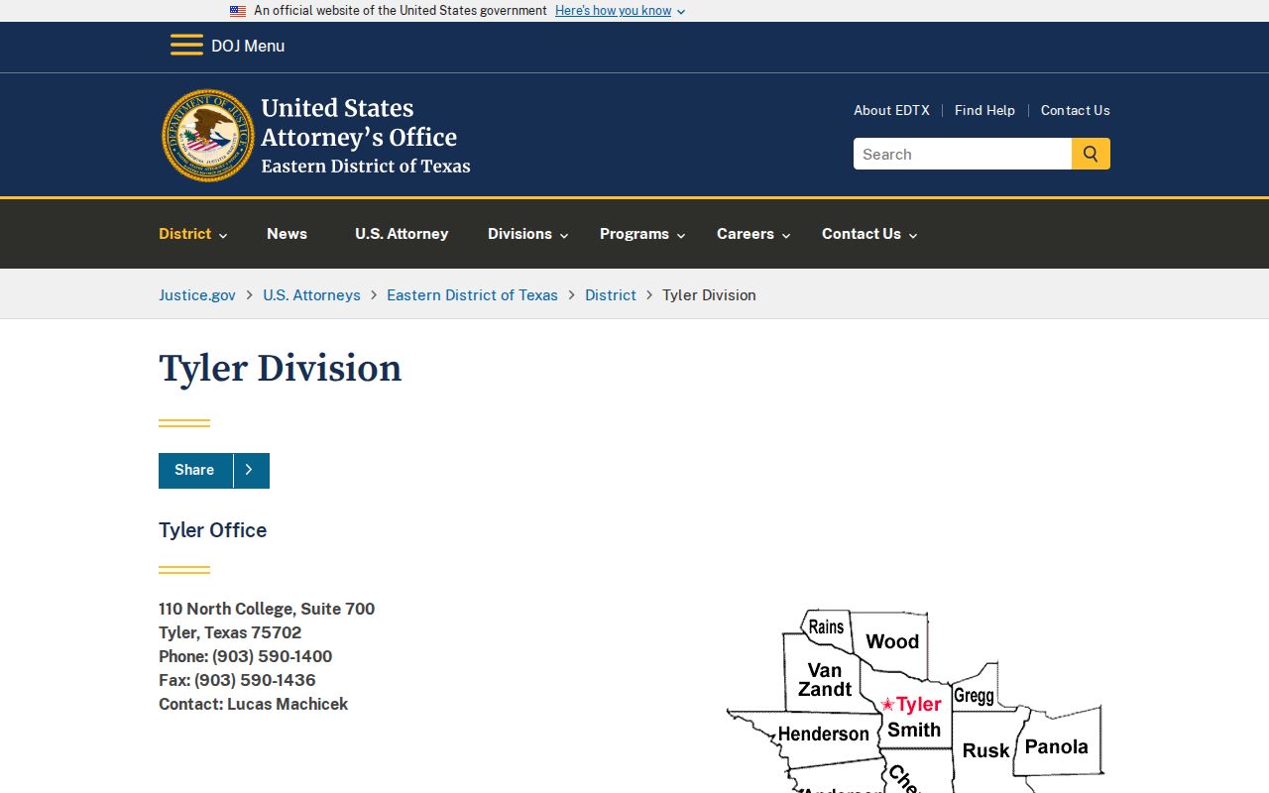Focus the Search input field

pyautogui.click(x=963, y=154)
